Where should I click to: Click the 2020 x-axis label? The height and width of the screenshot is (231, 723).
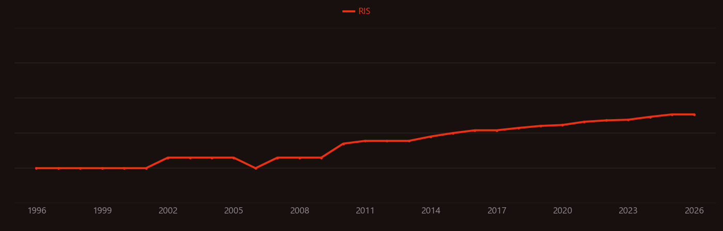pyautogui.click(x=562, y=211)
